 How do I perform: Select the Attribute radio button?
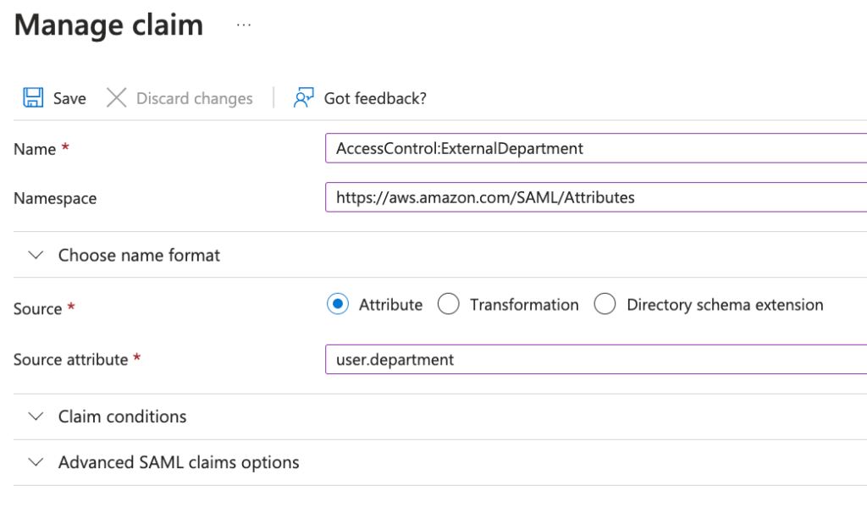(x=338, y=305)
